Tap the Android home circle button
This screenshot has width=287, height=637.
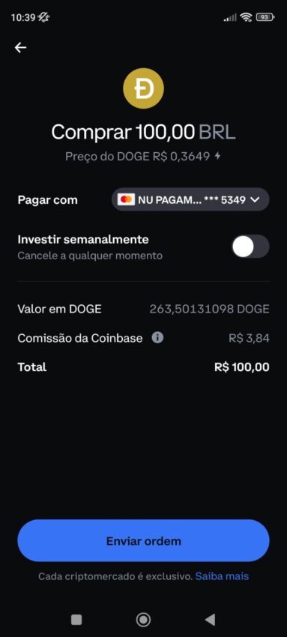coord(143,620)
